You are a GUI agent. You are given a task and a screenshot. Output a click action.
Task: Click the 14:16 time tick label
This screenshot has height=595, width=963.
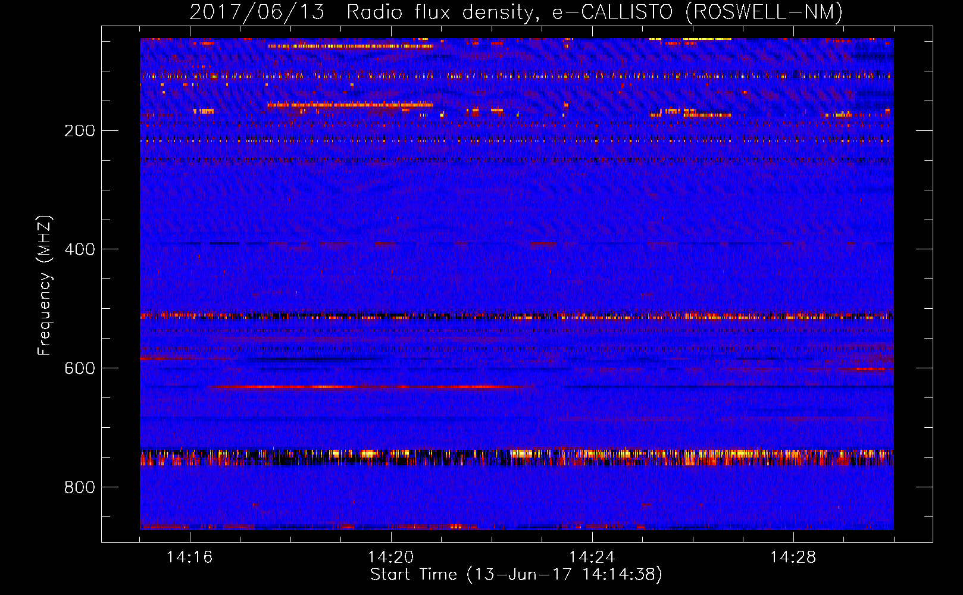[190, 558]
